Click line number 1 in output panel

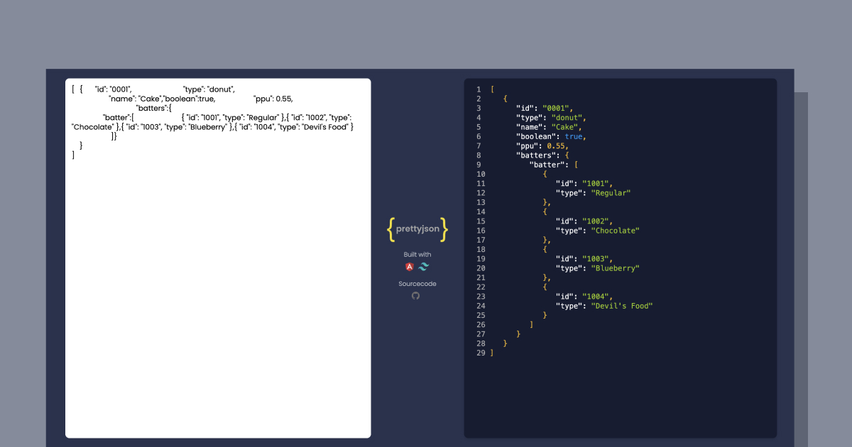[x=479, y=89]
